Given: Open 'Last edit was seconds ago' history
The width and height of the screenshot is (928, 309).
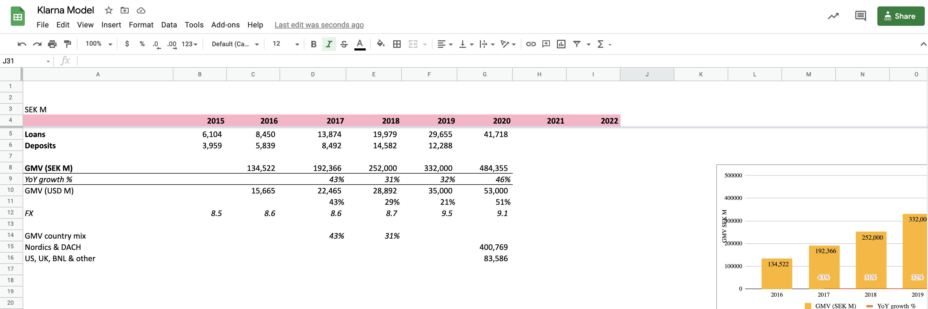Looking at the screenshot, I should click(x=319, y=25).
